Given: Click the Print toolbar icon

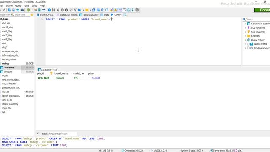Looking at the screenshot, I should pos(22,10).
